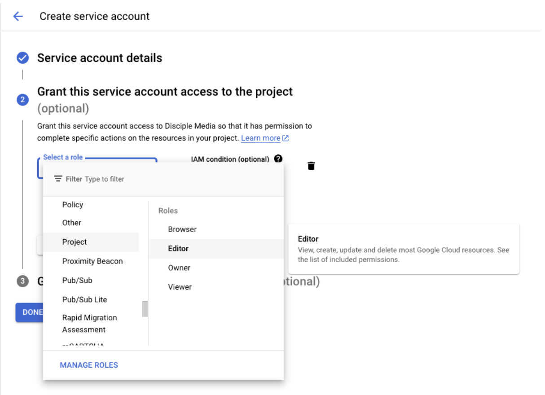
Task: Select the Pub/Sub Lite category
Action: 84,299
